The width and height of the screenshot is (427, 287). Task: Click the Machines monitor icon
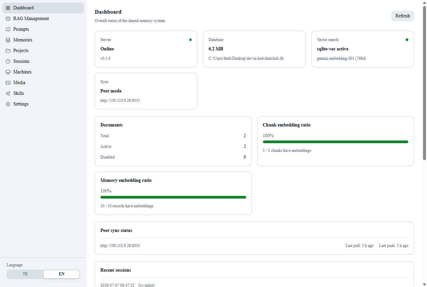(8, 72)
